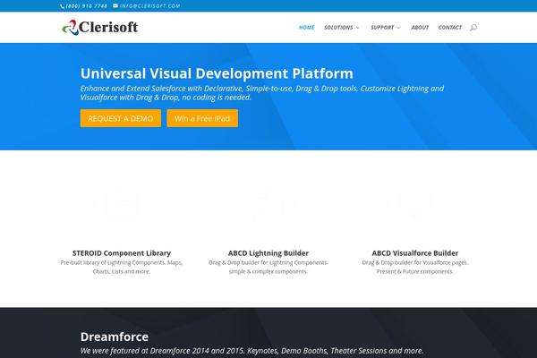Screen dimensions: 537x358
Task: Open the Contact page
Action: tap(450, 28)
